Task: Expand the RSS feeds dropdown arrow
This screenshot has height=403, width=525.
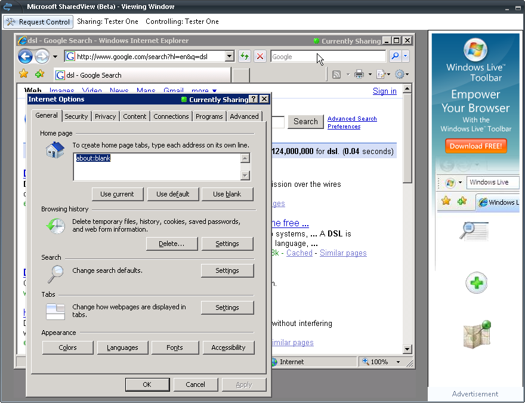Action: tap(348, 75)
